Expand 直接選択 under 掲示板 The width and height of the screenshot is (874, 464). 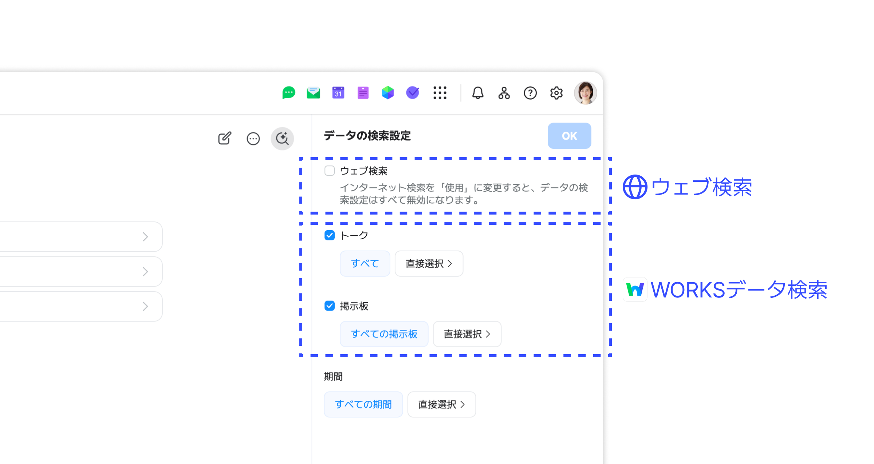pos(467,334)
